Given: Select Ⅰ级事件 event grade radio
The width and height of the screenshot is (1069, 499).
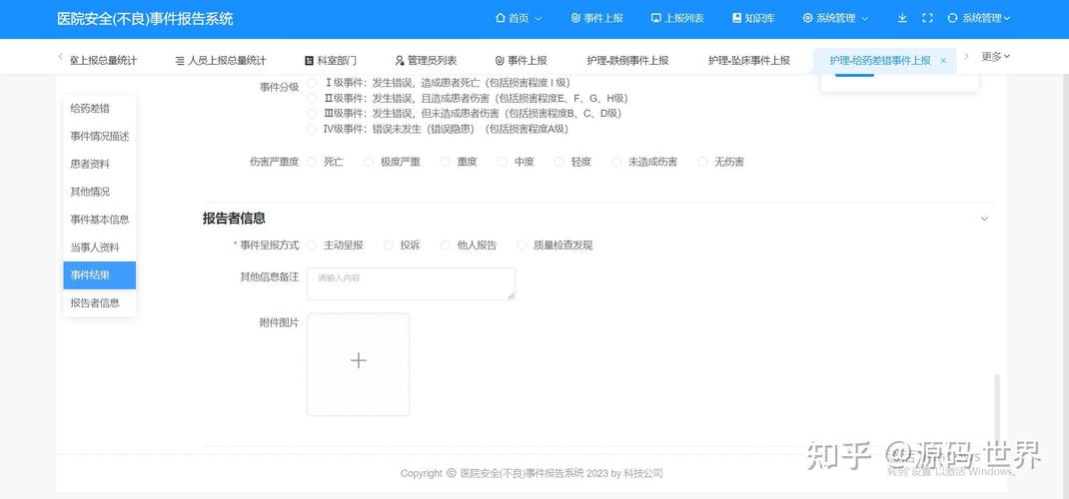Looking at the screenshot, I should (x=312, y=83).
